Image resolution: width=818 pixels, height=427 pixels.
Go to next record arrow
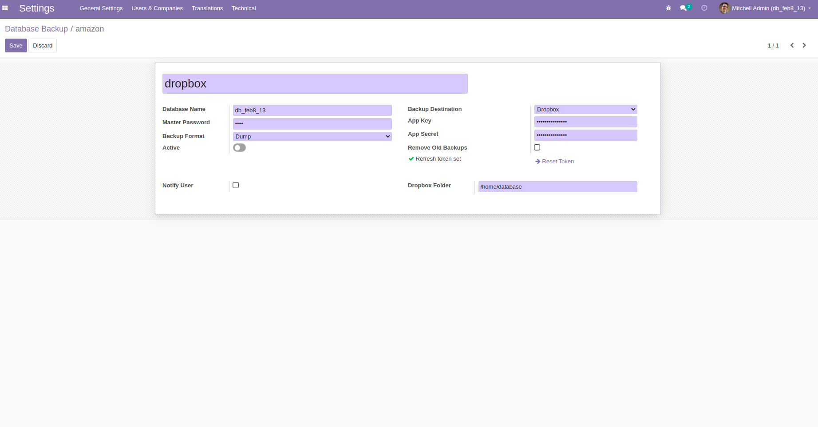804,45
